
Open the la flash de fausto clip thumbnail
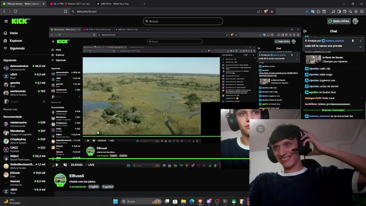(x=313, y=60)
